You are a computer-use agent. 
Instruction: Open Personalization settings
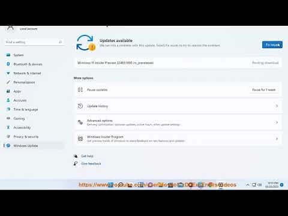[x=24, y=82]
